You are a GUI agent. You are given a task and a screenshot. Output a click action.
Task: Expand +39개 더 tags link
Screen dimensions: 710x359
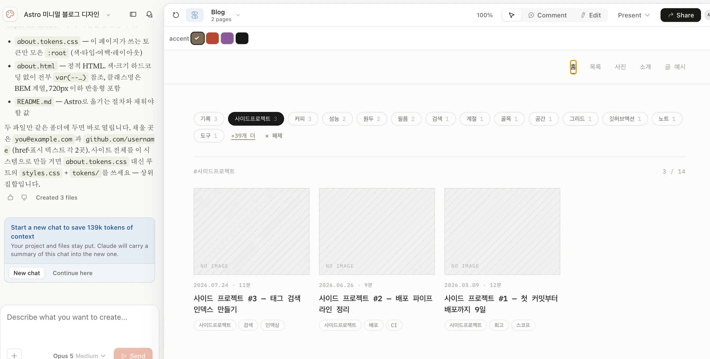(243, 136)
